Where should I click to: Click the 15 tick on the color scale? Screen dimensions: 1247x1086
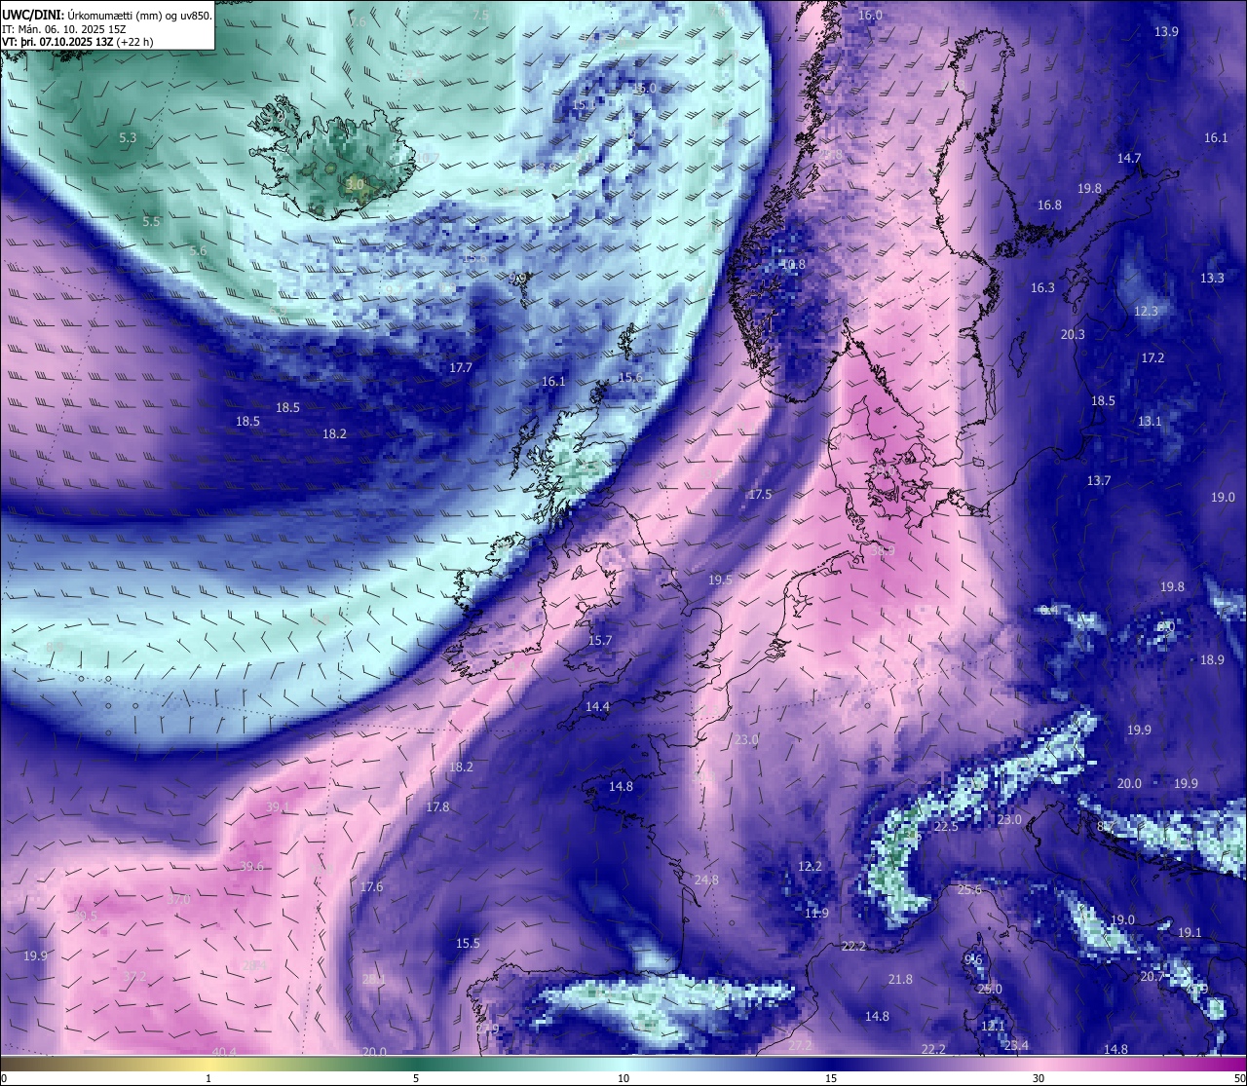coord(831,1078)
